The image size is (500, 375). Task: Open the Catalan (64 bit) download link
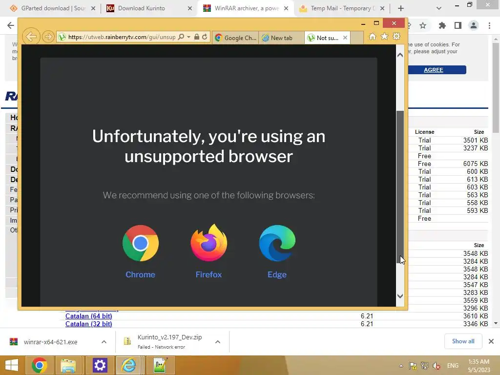pyautogui.click(x=89, y=316)
